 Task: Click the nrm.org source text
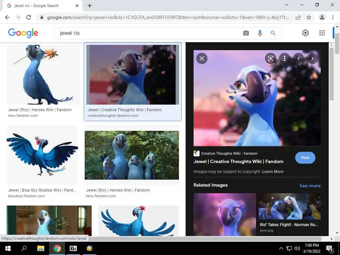[267, 230]
